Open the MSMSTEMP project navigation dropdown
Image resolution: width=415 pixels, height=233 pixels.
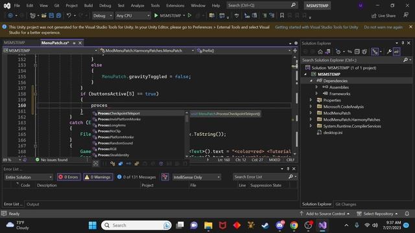pyautogui.click(x=51, y=50)
